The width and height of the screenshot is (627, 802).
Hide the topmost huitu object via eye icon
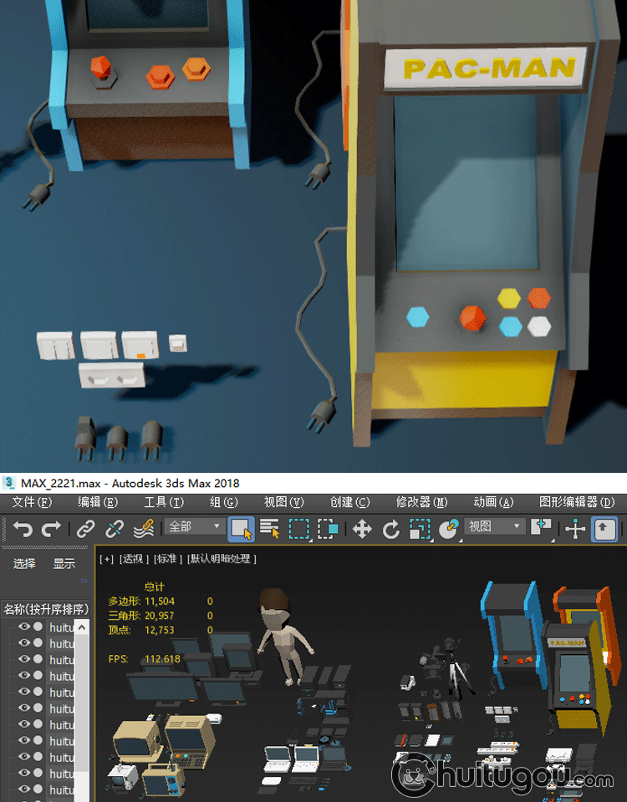coord(24,627)
